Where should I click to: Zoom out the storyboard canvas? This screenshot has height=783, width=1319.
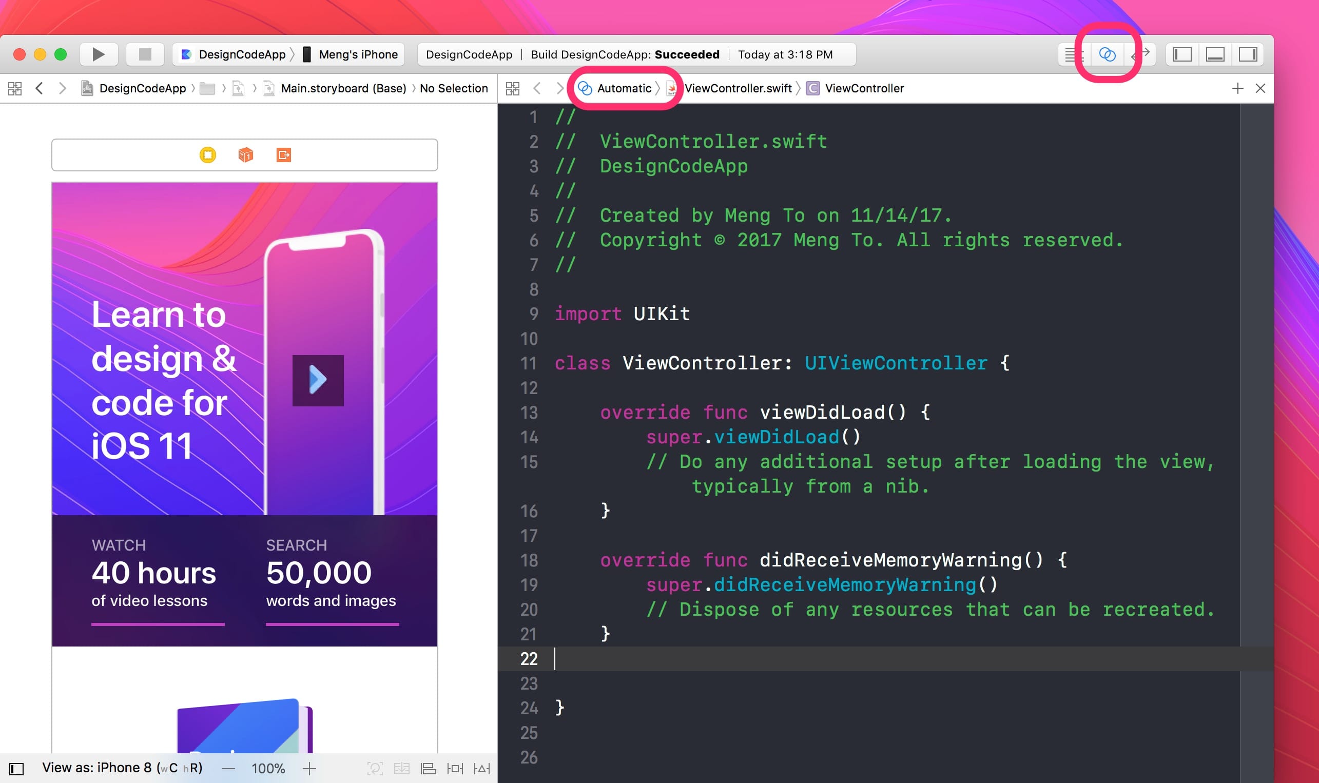pyautogui.click(x=228, y=769)
